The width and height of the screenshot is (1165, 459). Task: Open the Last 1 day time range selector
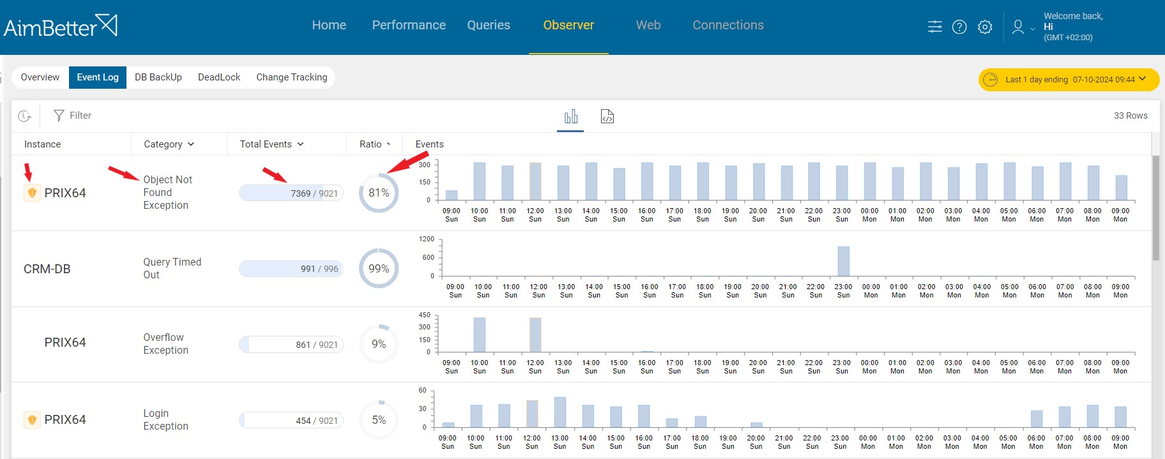coord(1069,80)
